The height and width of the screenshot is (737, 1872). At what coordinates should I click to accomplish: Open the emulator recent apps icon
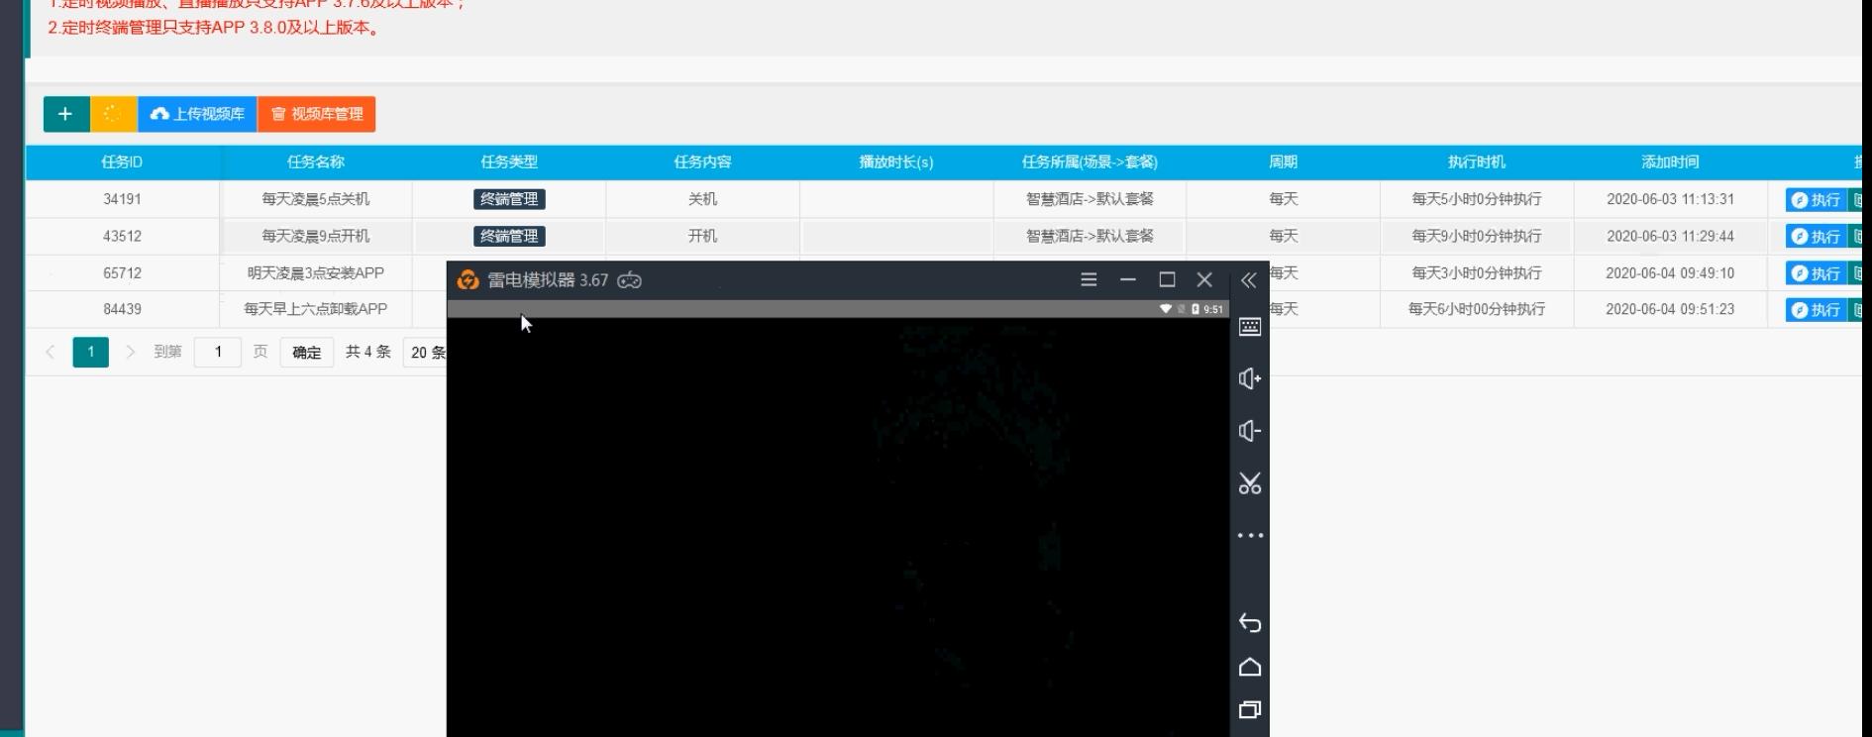coord(1249,709)
